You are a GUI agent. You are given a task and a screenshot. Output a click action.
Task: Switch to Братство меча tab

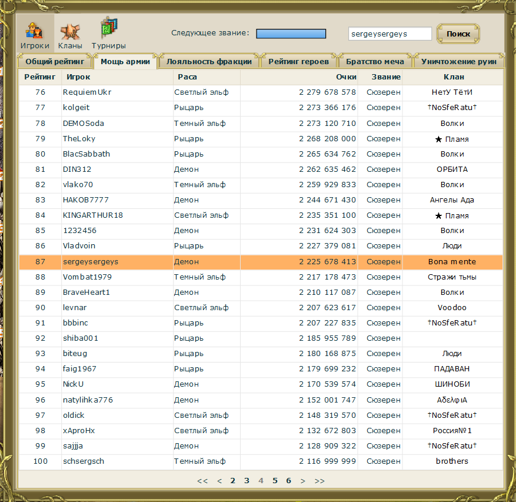click(x=375, y=61)
